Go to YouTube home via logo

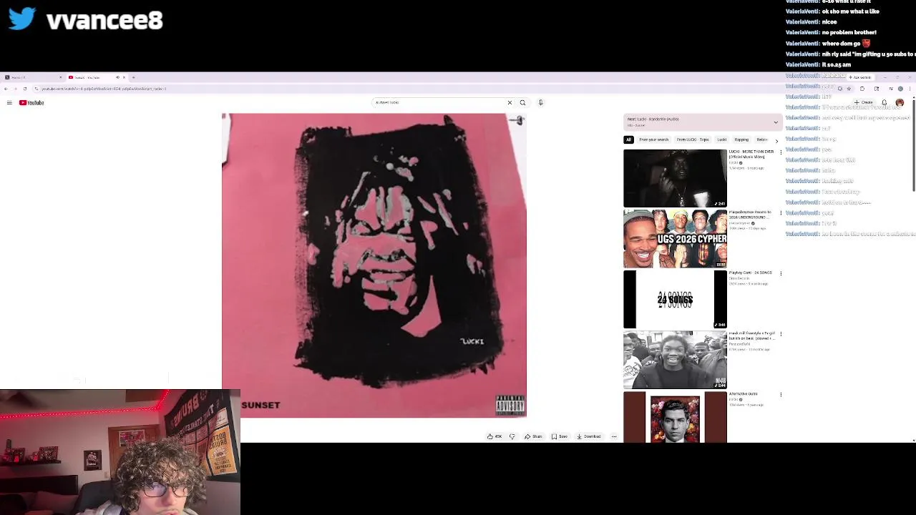click(31, 103)
